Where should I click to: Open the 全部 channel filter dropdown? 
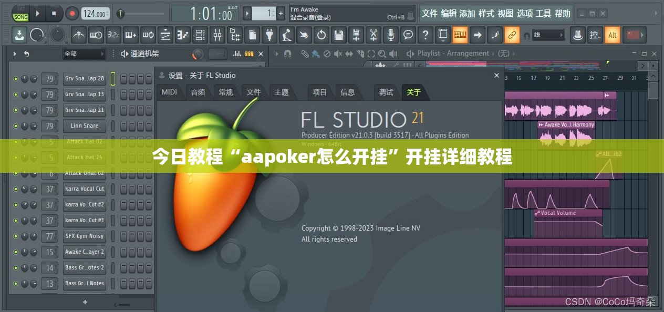pos(84,54)
